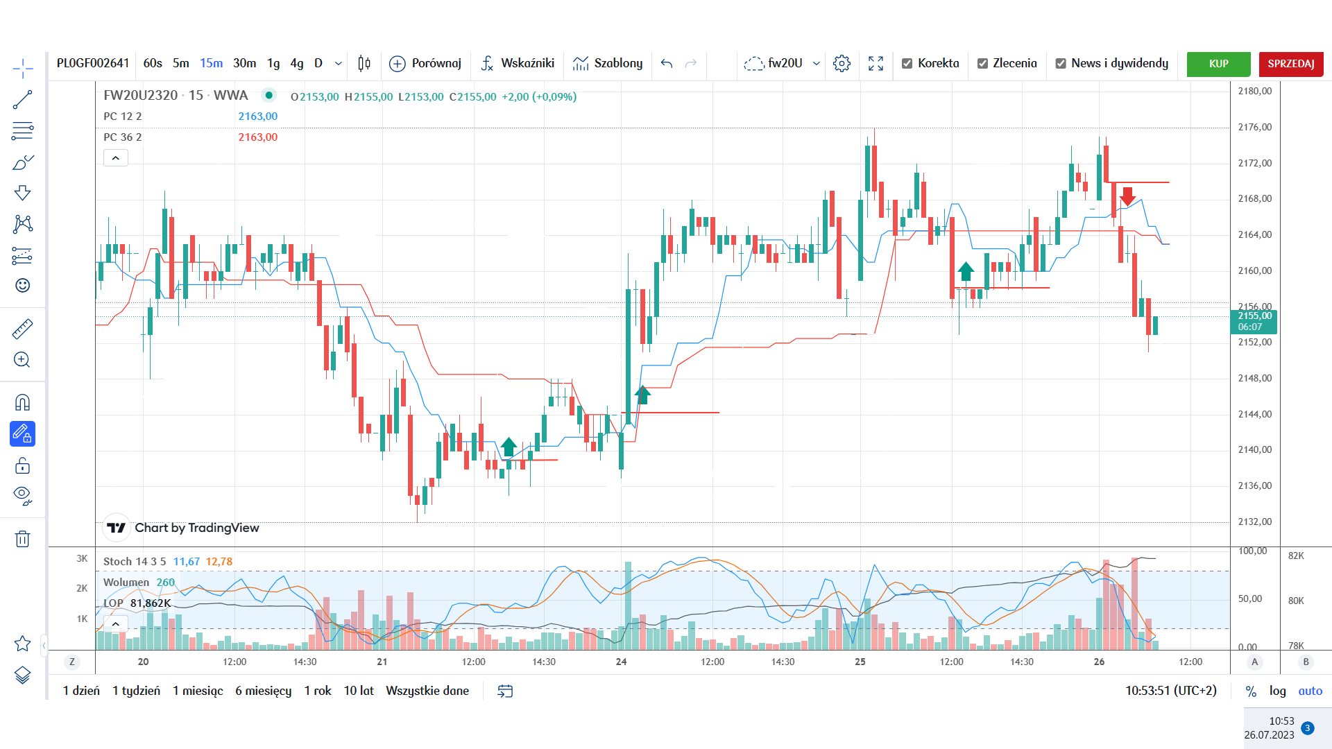Toggle stay in drawing mode
This screenshot has height=749, width=1332.
[22, 434]
